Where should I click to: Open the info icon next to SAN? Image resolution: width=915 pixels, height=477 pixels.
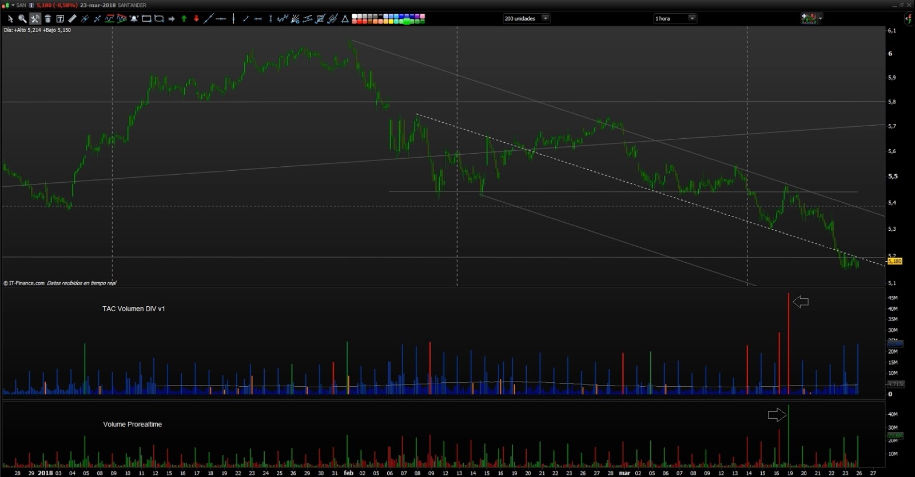(31, 5)
